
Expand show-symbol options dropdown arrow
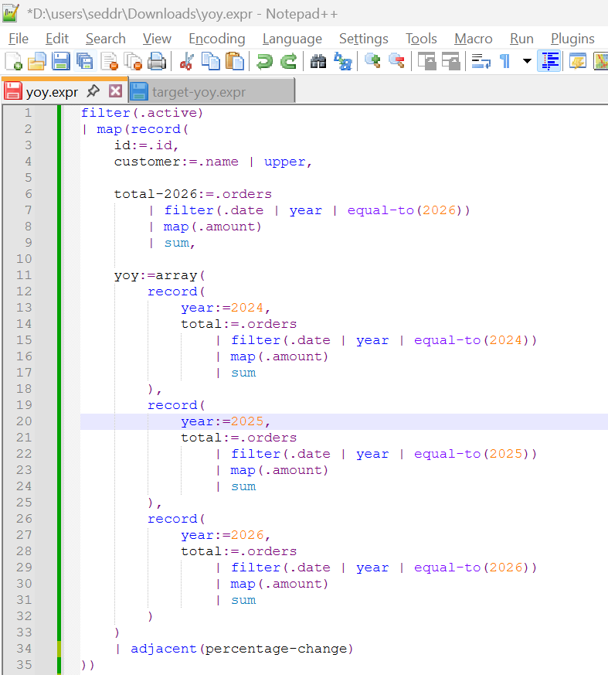(527, 61)
